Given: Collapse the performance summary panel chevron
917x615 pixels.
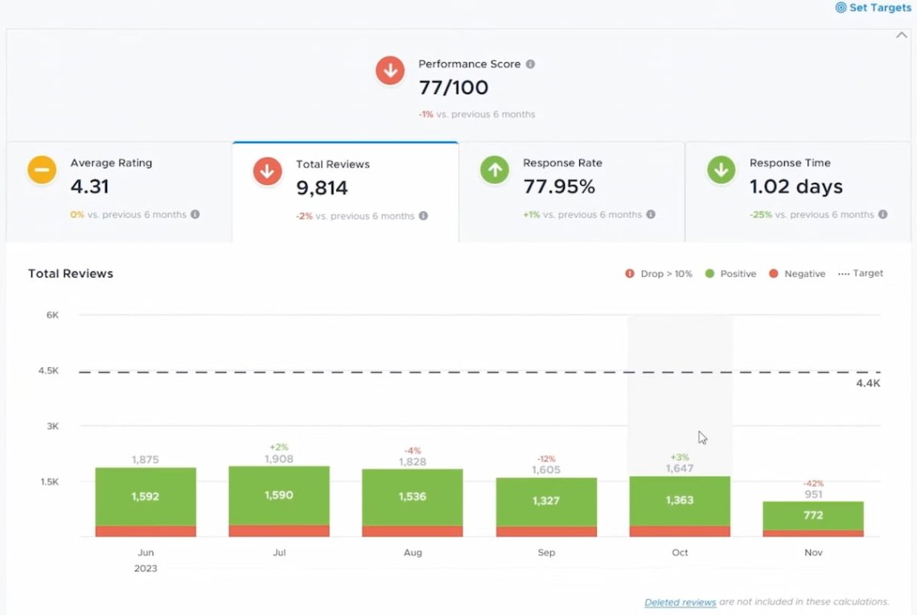Looking at the screenshot, I should [902, 35].
